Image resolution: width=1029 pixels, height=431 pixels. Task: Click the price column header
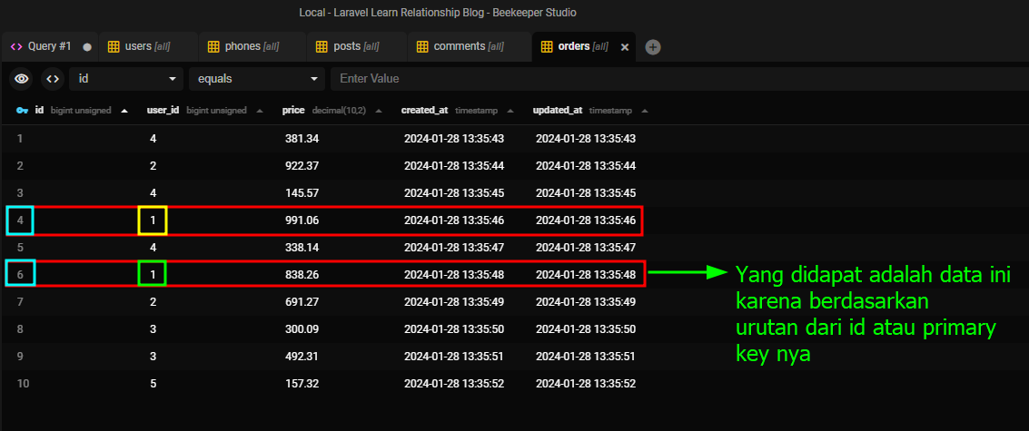(x=293, y=111)
